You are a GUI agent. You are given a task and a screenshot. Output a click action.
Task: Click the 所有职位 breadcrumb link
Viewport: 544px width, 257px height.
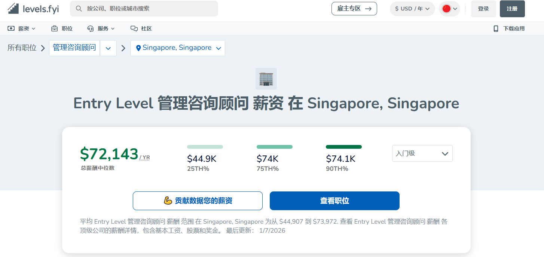22,48
